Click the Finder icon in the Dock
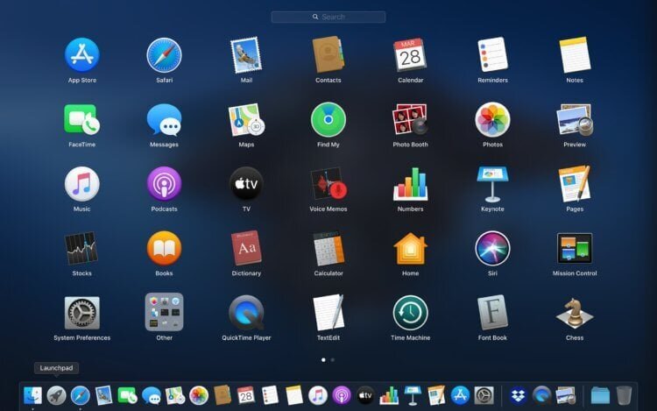Image resolution: width=657 pixels, height=411 pixels. click(x=32, y=395)
